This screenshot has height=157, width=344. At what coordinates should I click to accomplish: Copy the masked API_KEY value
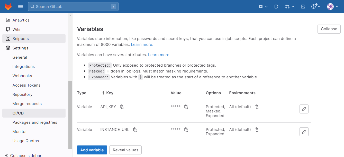tap(186, 107)
